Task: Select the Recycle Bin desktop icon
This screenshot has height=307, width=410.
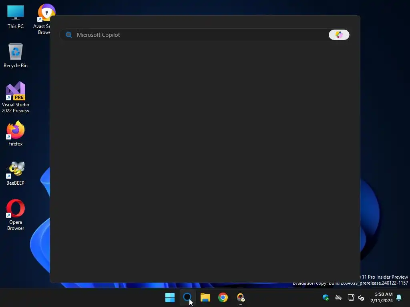Action: tap(16, 55)
